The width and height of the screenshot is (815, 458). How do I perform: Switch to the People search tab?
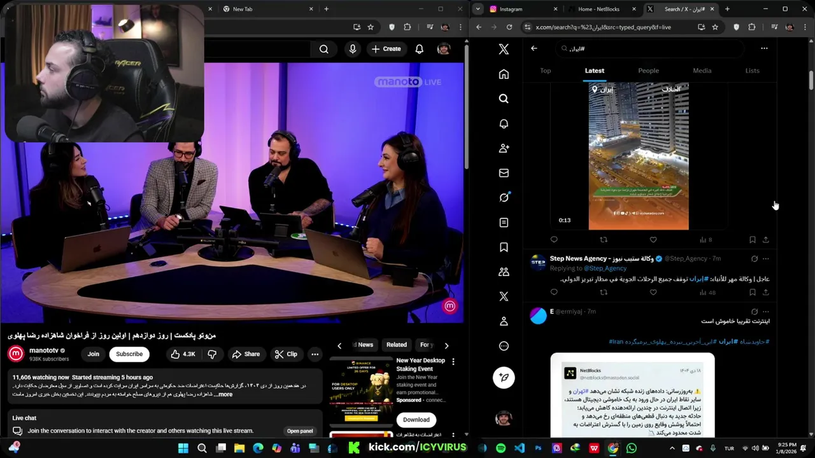coord(648,71)
